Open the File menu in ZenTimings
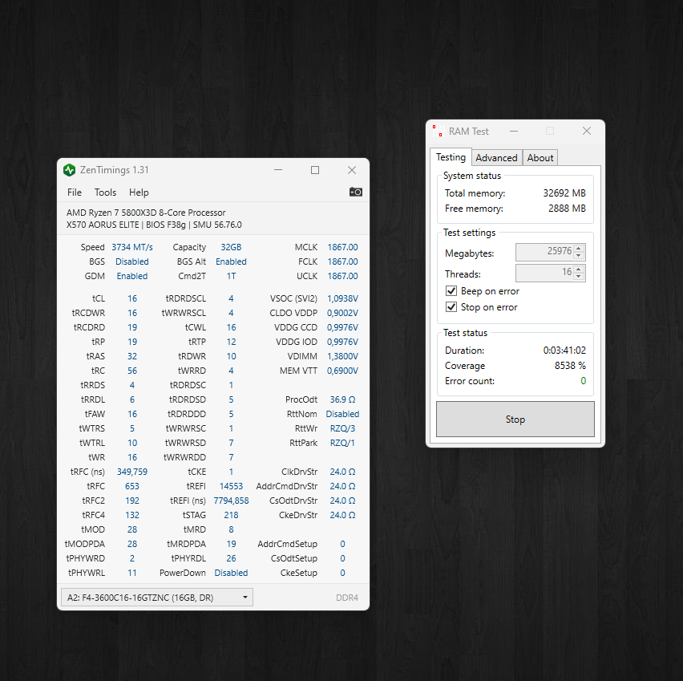 pyautogui.click(x=75, y=193)
